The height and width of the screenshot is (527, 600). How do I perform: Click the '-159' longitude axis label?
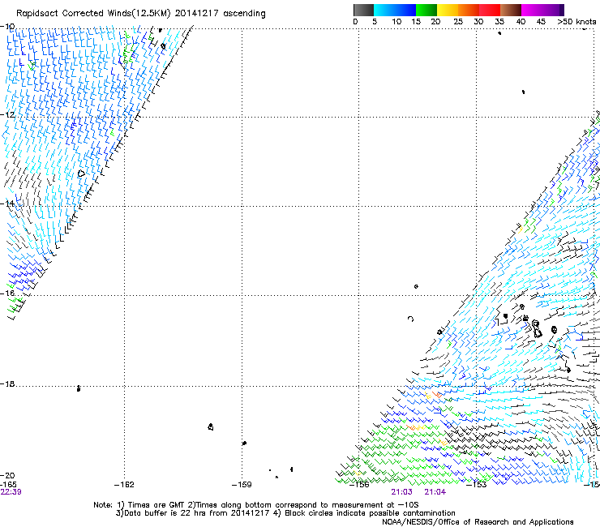click(242, 485)
